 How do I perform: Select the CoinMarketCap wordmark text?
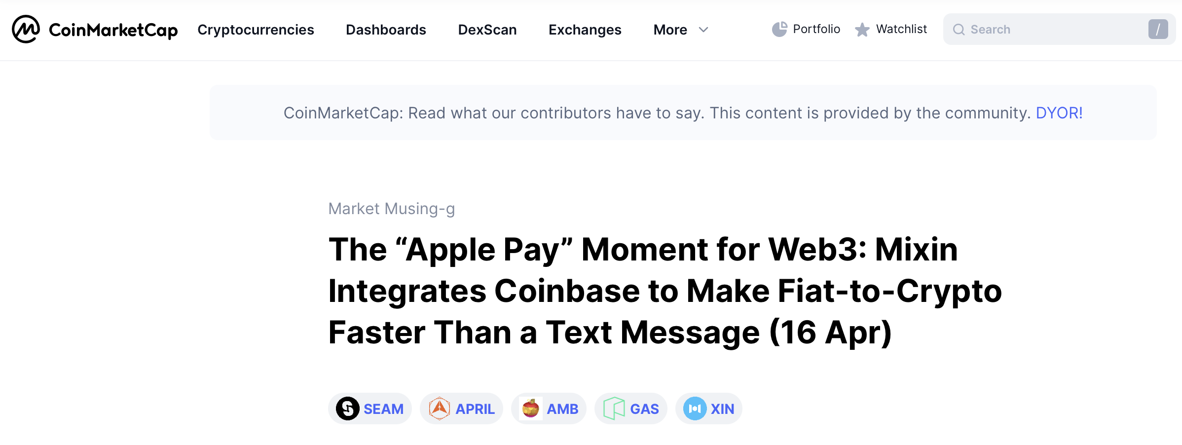coord(113,30)
